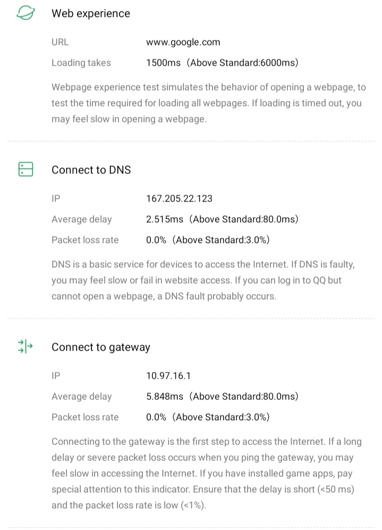Click the 5.848ms gateway average delay value

[x=222, y=396]
